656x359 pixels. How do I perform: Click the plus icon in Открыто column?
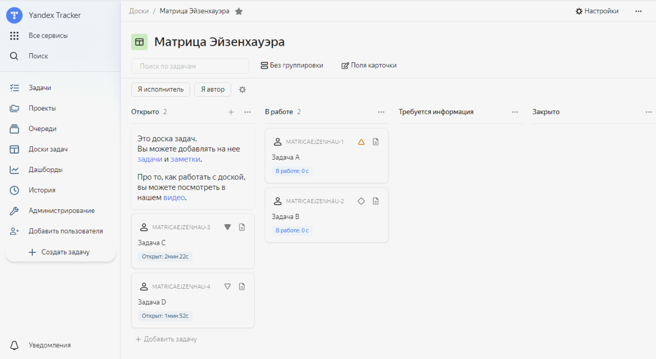point(231,112)
